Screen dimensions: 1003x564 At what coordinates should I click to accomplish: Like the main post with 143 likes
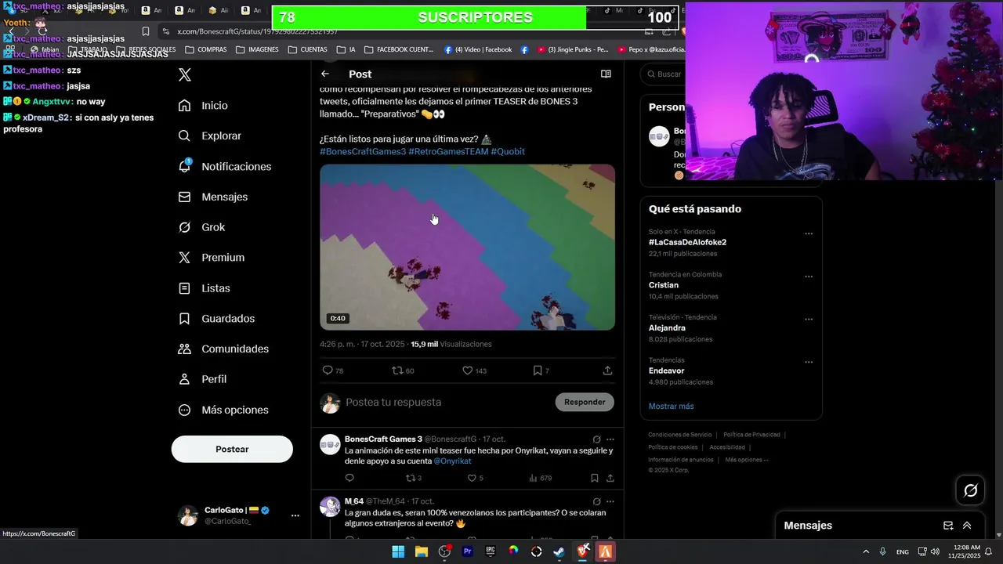pyautogui.click(x=468, y=371)
